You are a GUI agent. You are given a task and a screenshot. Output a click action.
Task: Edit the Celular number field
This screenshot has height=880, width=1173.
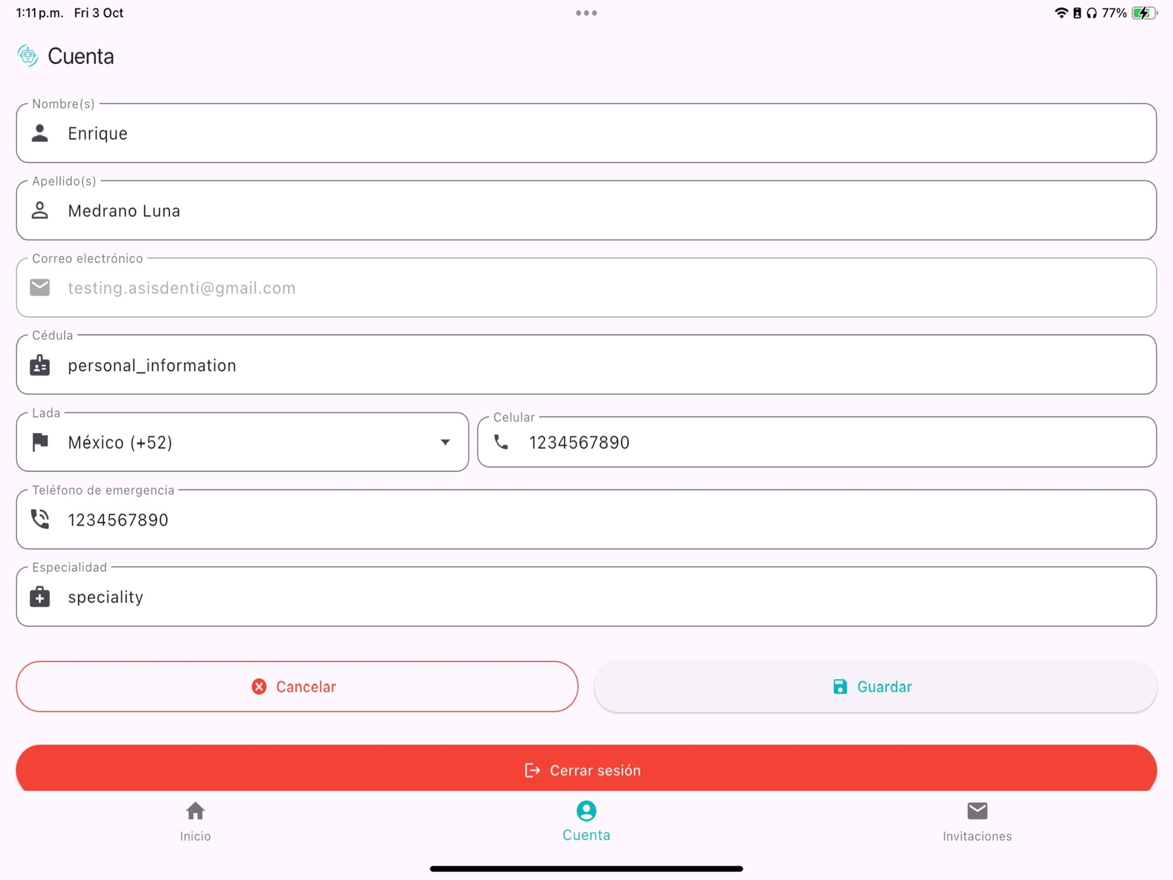point(817,442)
